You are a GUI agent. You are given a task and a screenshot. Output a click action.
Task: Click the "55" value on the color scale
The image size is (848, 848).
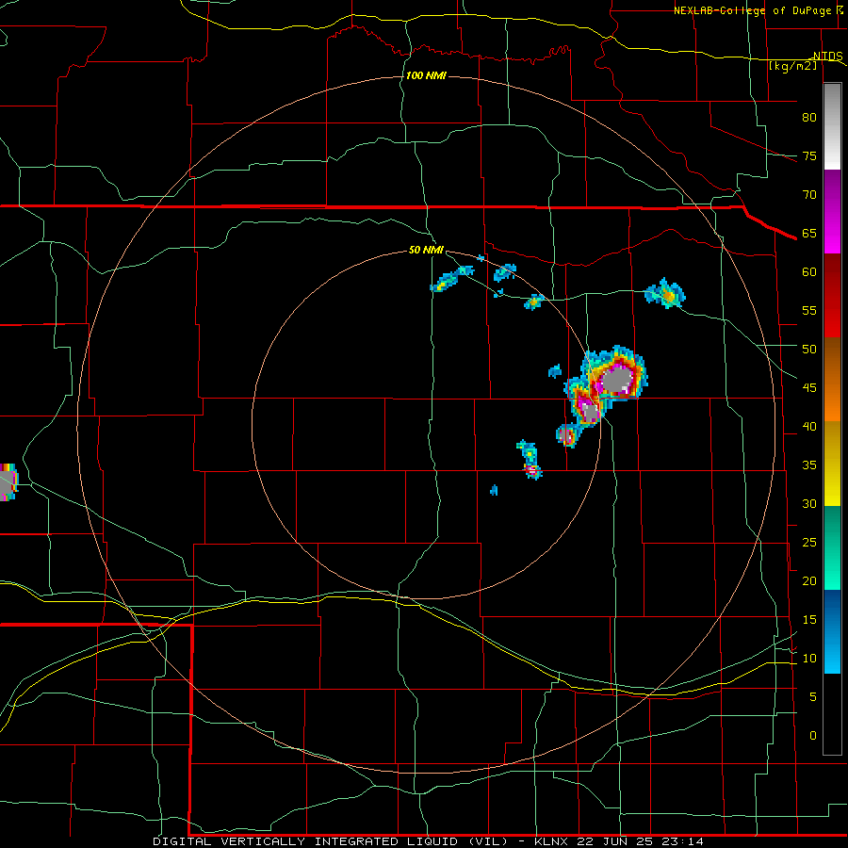809,311
